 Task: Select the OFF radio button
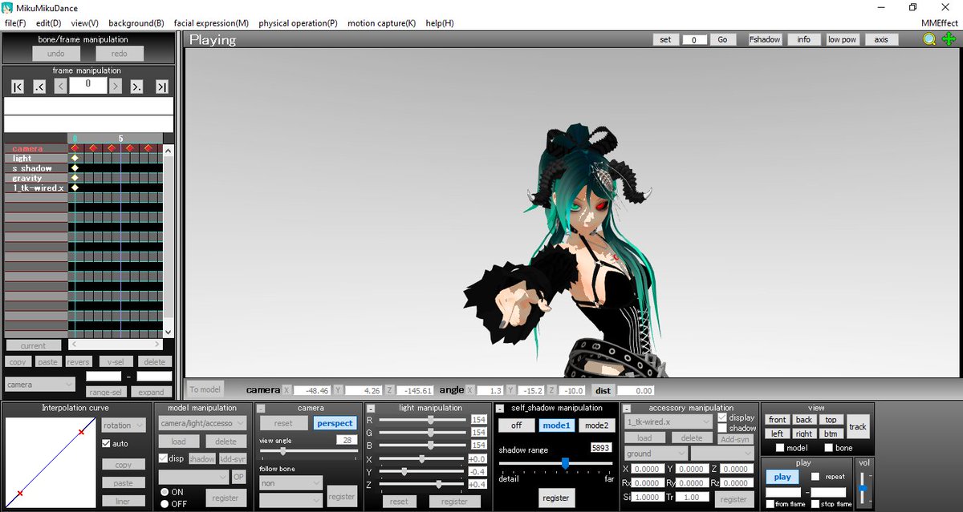pyautogui.click(x=165, y=503)
